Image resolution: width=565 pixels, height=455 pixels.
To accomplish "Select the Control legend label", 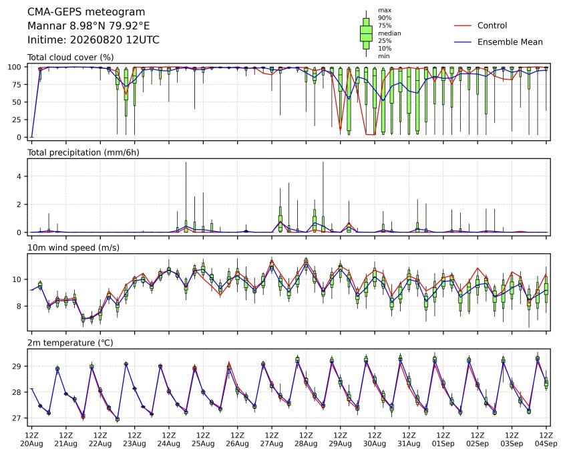I will [492, 25].
